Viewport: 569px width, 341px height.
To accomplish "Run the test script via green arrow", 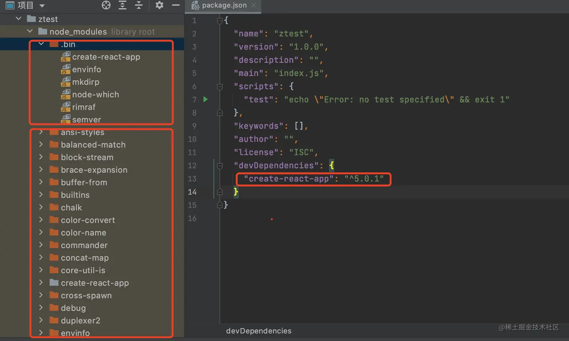I will tap(205, 99).
